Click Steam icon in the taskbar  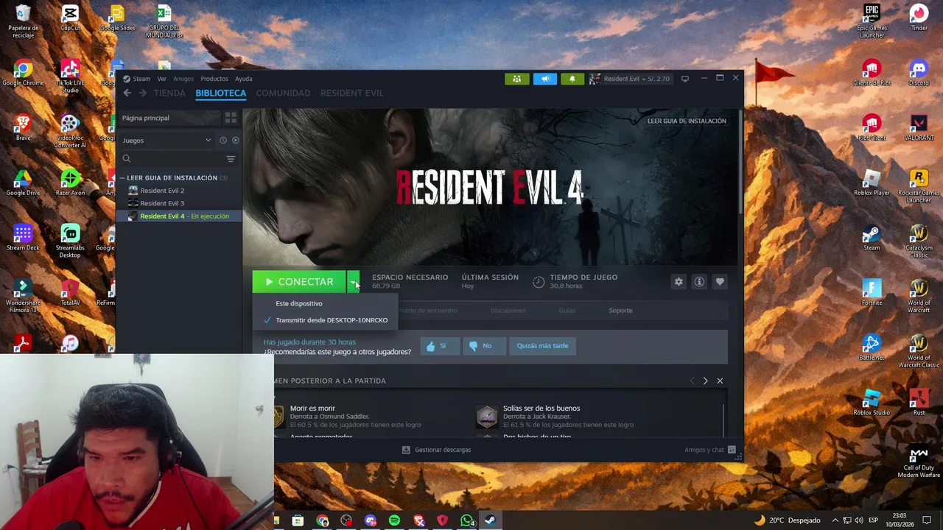point(489,520)
